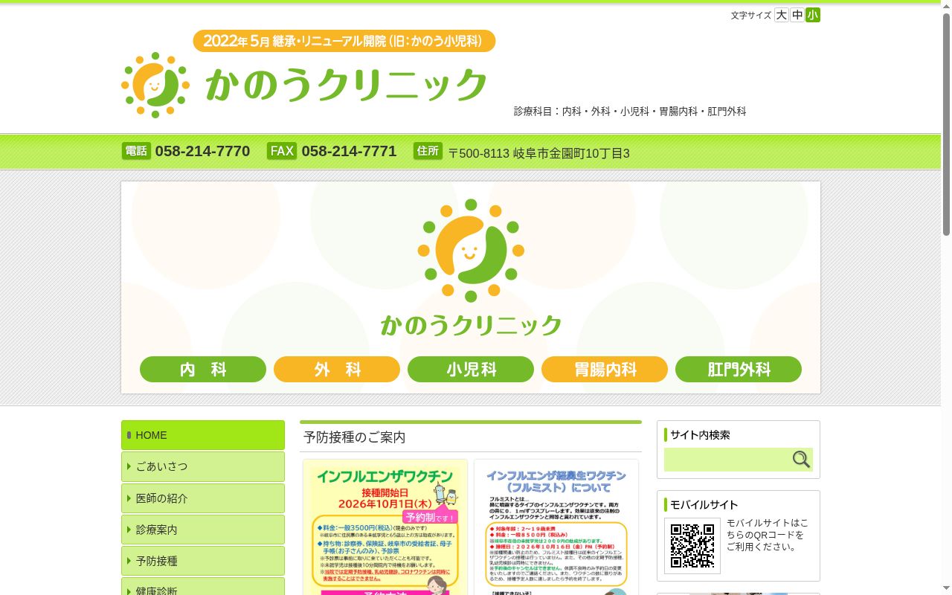Screen dimensions: 952x595
Task: Set text size to 大
Action: pyautogui.click(x=781, y=15)
